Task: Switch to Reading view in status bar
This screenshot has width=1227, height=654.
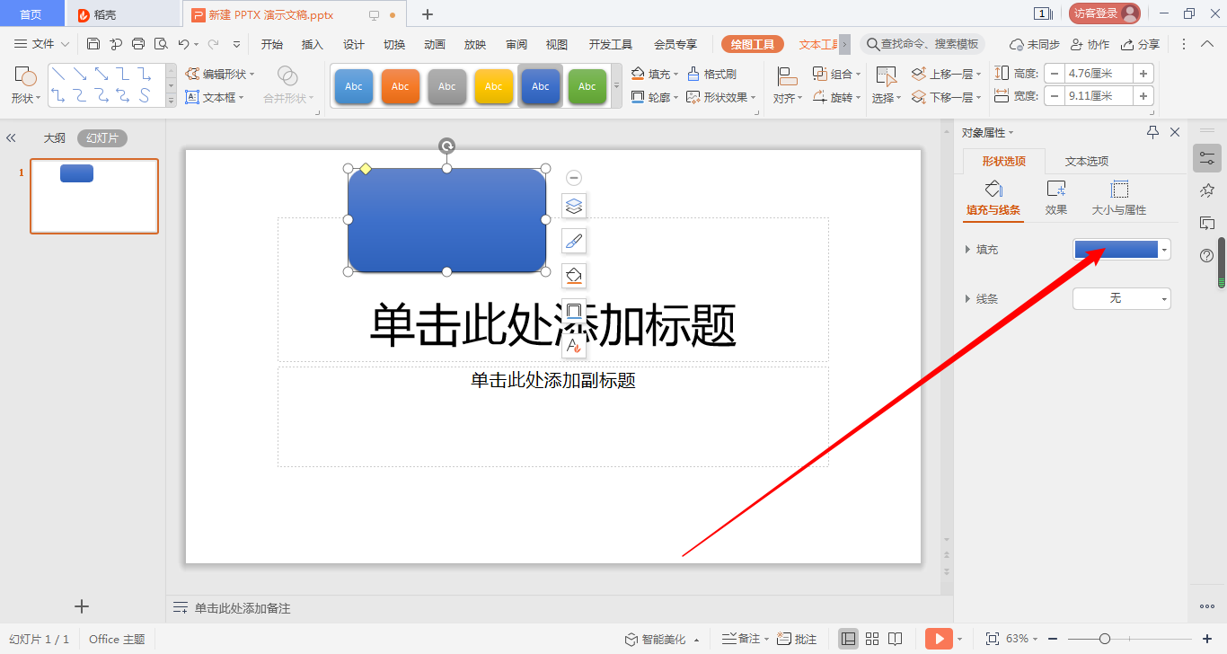Action: (x=896, y=639)
